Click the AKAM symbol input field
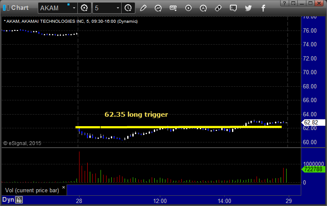327x206 pixels. [55, 8]
